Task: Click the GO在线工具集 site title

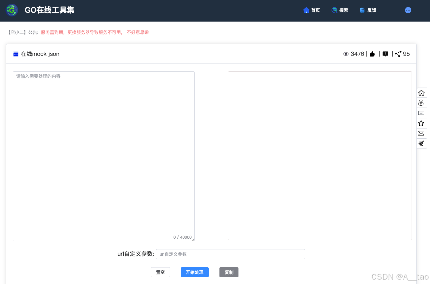Action: tap(49, 10)
